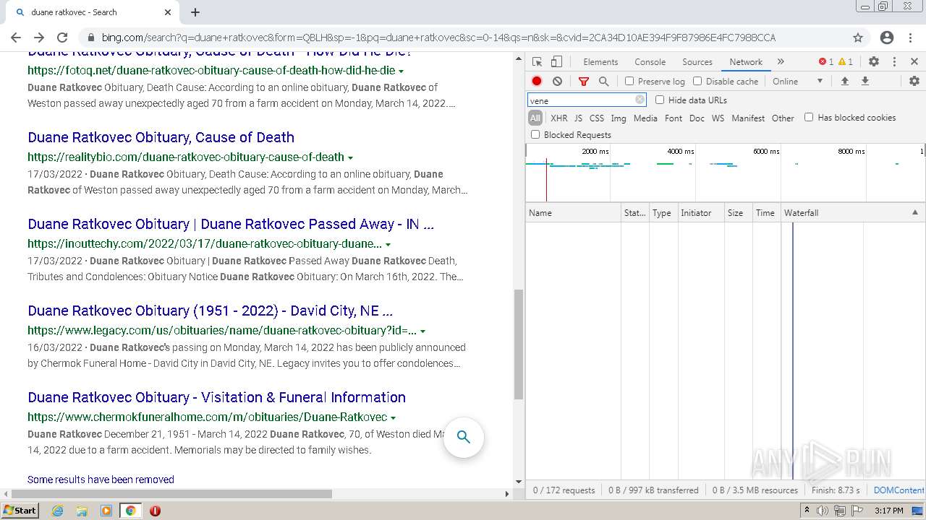Show hidden system tray icons
Screen dimensions: 926x520
coord(807,511)
